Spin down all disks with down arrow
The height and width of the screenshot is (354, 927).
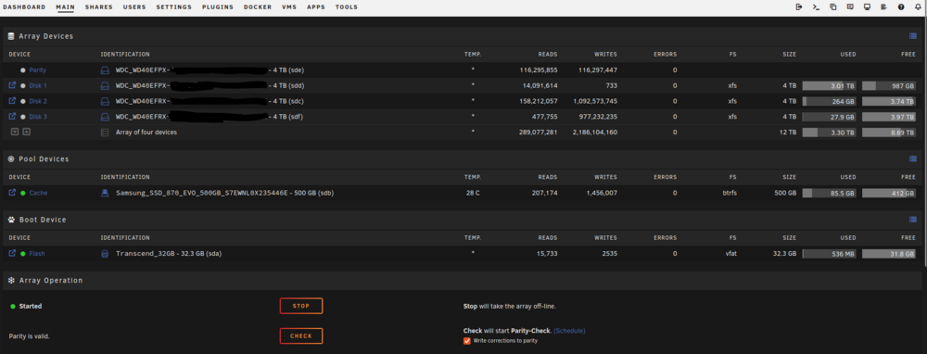coord(15,132)
